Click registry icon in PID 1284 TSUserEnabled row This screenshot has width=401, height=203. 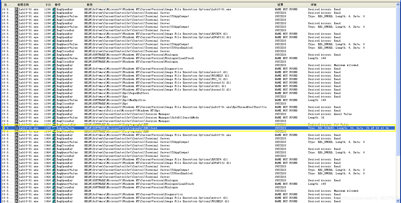click(54, 48)
